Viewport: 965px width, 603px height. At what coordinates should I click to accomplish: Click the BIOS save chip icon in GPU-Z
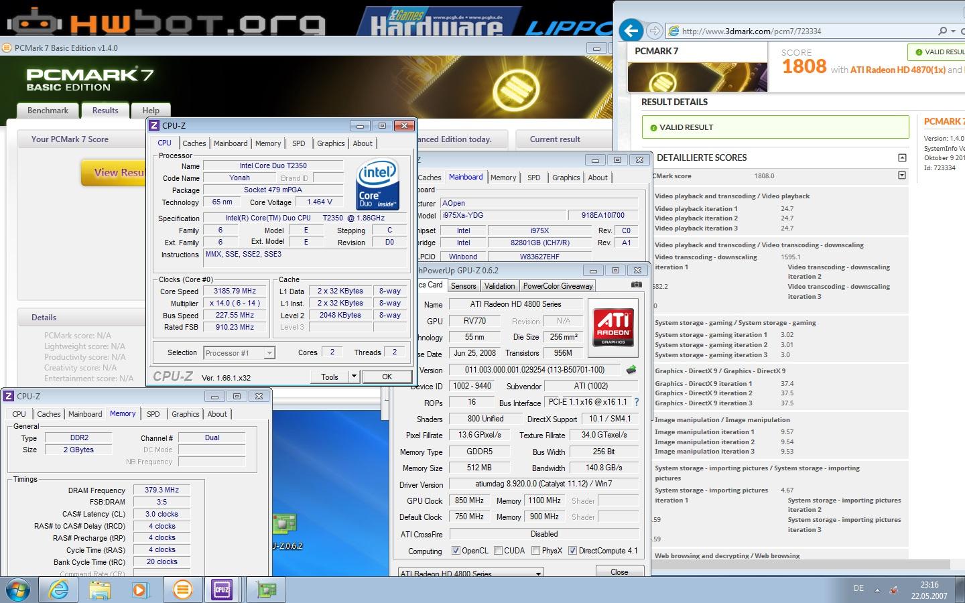631,369
